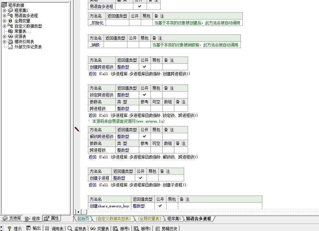Click the 搜寻2 search icon

coord(136,229)
